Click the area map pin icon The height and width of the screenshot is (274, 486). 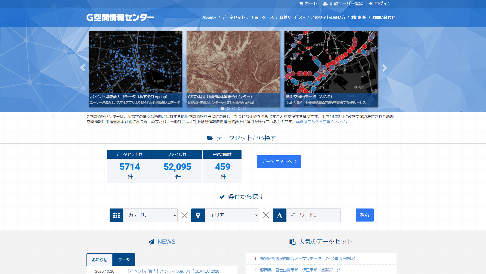point(198,215)
